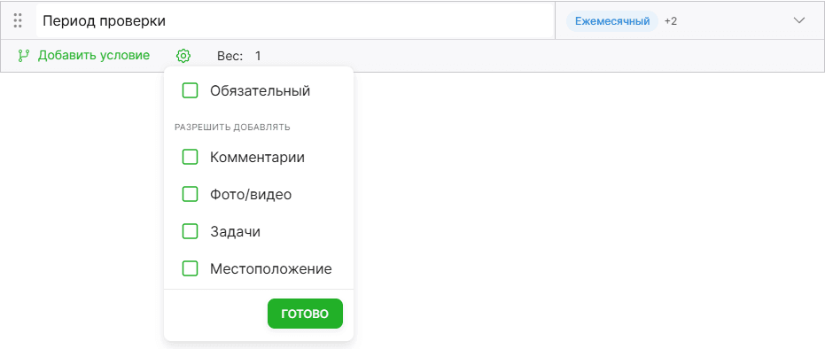Open settings via the green gear icon
Viewport: 825px width, 349px height.
(183, 55)
